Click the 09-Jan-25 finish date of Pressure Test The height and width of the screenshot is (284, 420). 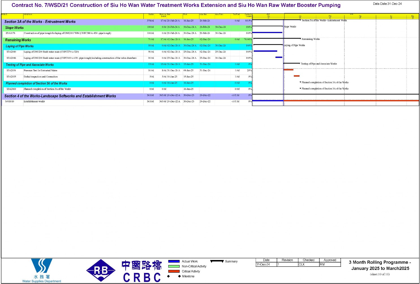tap(188, 71)
